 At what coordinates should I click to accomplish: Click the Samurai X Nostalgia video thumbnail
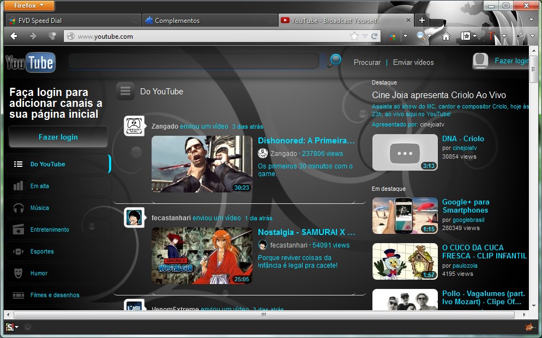(202, 256)
